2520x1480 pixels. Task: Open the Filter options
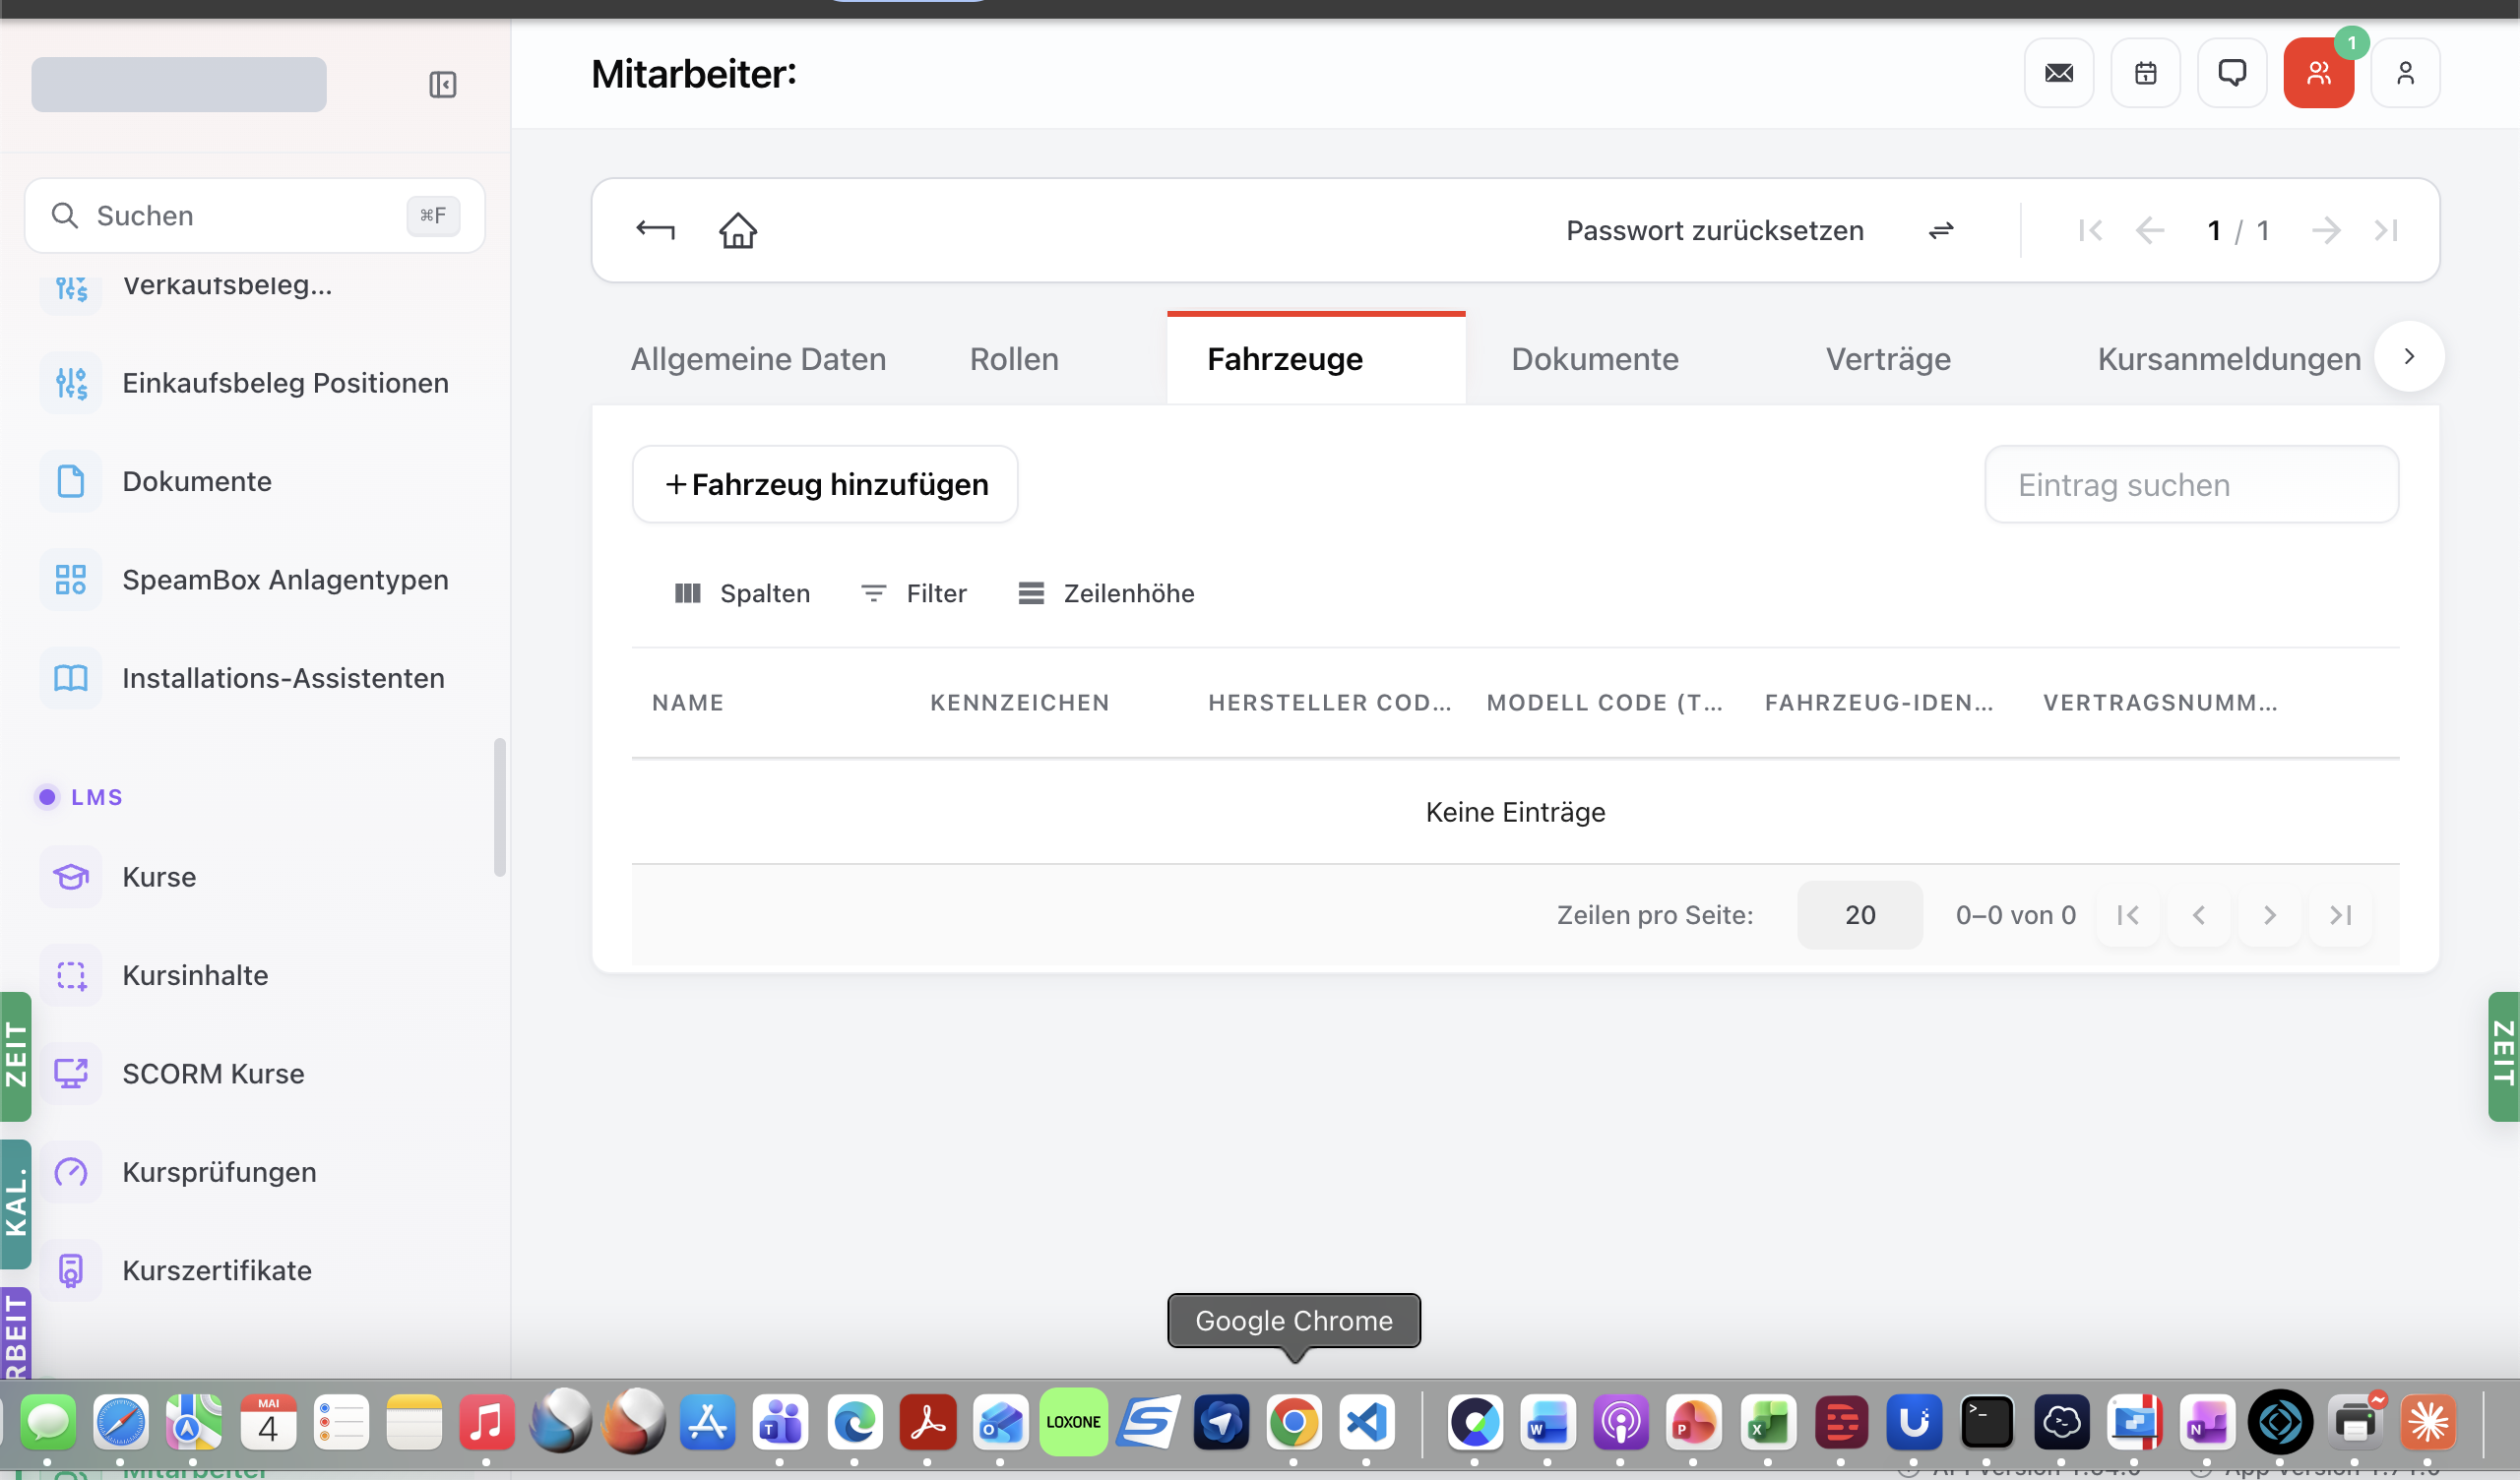913,593
